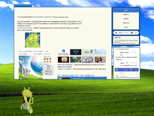This screenshot has height=116, width=154.
Task: Click the 'OC SHOWCASE OF THE MONTH!' heading
Action: 76,76
